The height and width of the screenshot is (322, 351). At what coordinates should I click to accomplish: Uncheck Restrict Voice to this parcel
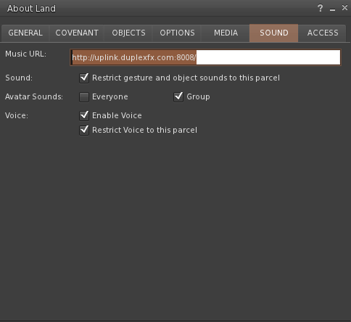coord(84,130)
